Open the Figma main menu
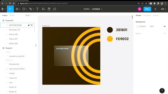The image size is (168, 94). (2, 9)
